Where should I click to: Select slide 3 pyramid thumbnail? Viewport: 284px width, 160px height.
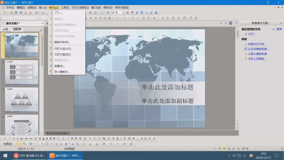click(22, 100)
